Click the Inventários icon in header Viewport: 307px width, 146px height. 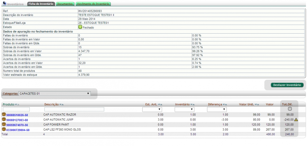4,4
